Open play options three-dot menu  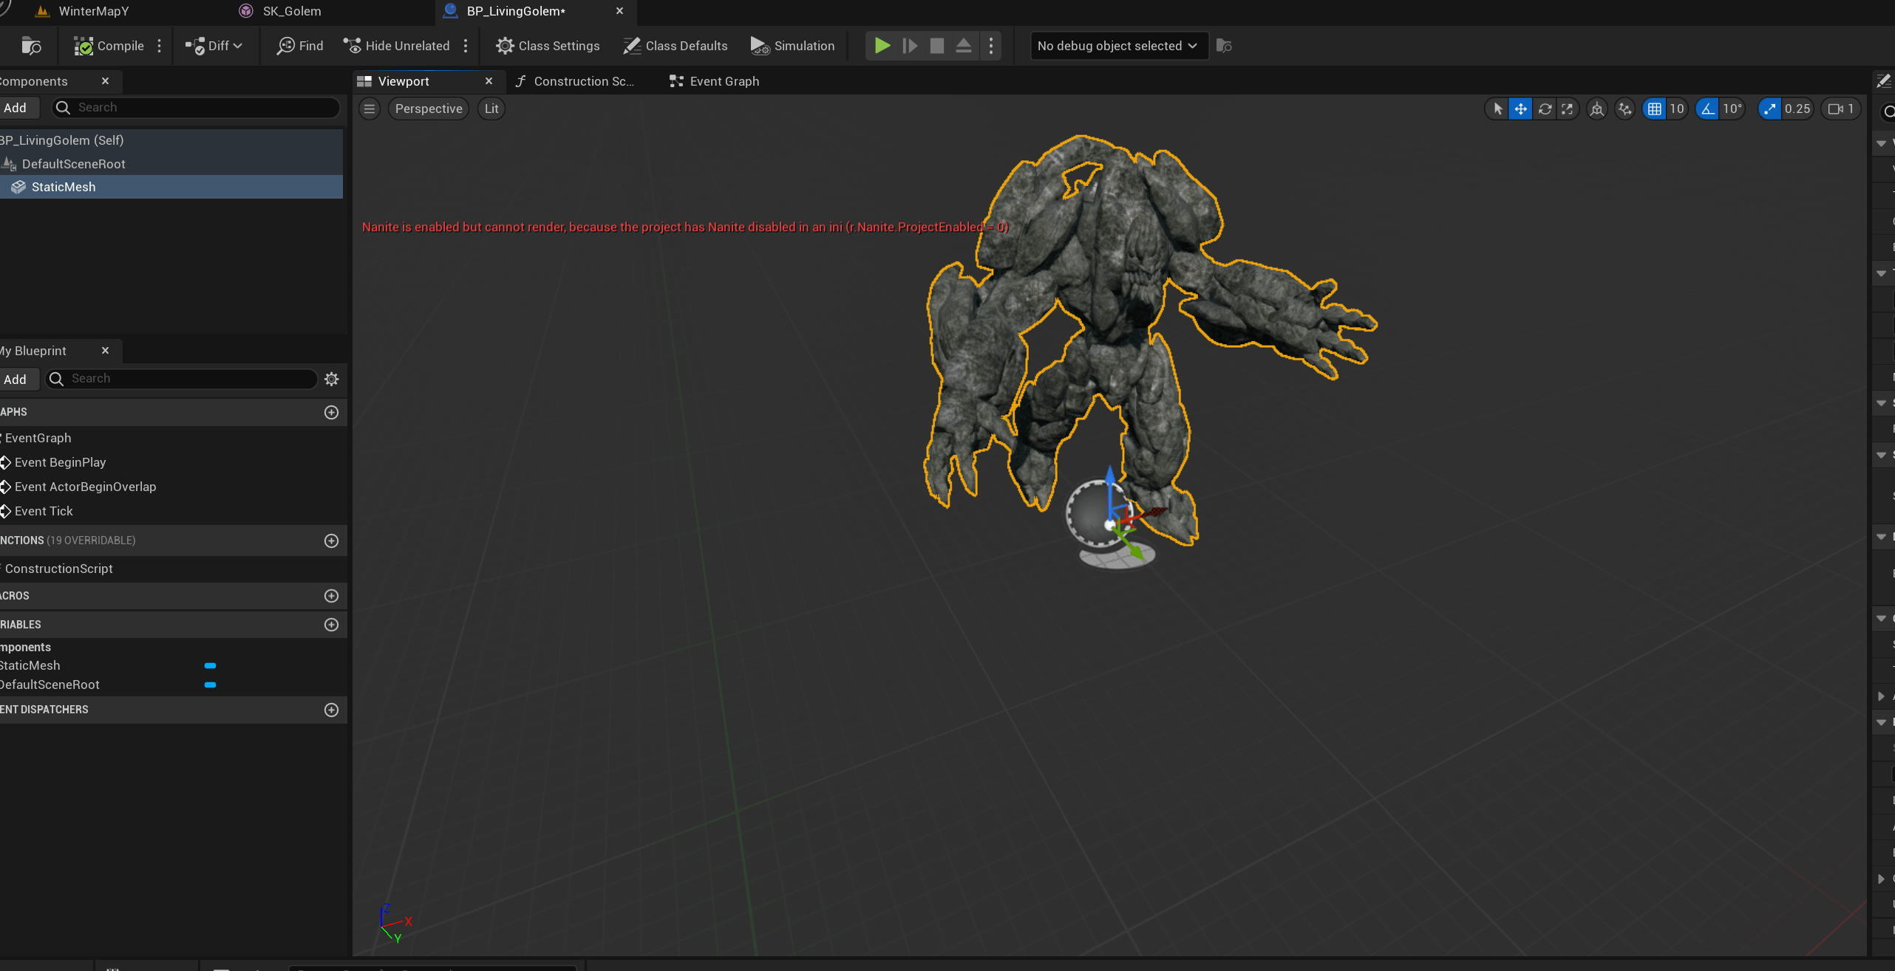pyautogui.click(x=991, y=46)
